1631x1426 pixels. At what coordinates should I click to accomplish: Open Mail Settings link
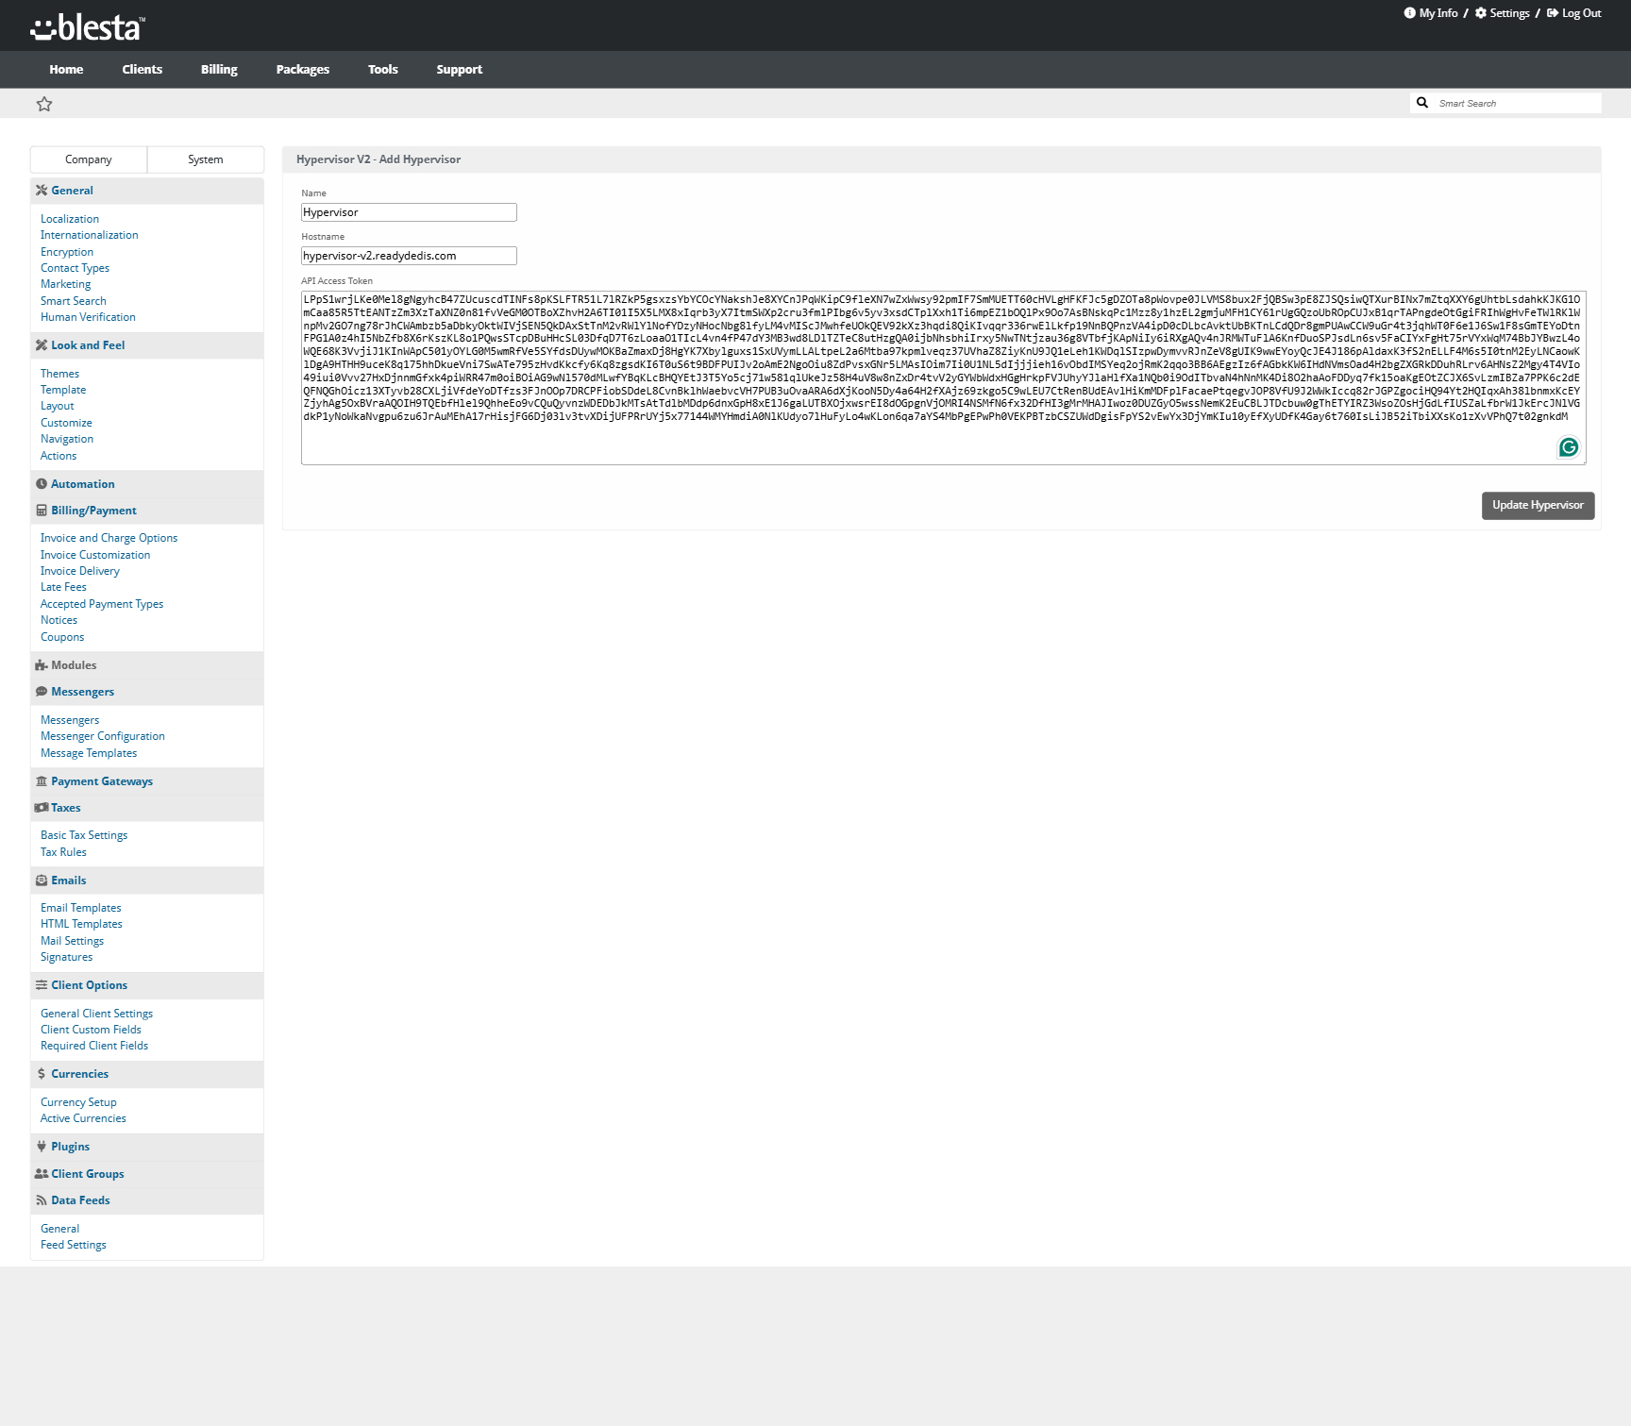(x=72, y=941)
